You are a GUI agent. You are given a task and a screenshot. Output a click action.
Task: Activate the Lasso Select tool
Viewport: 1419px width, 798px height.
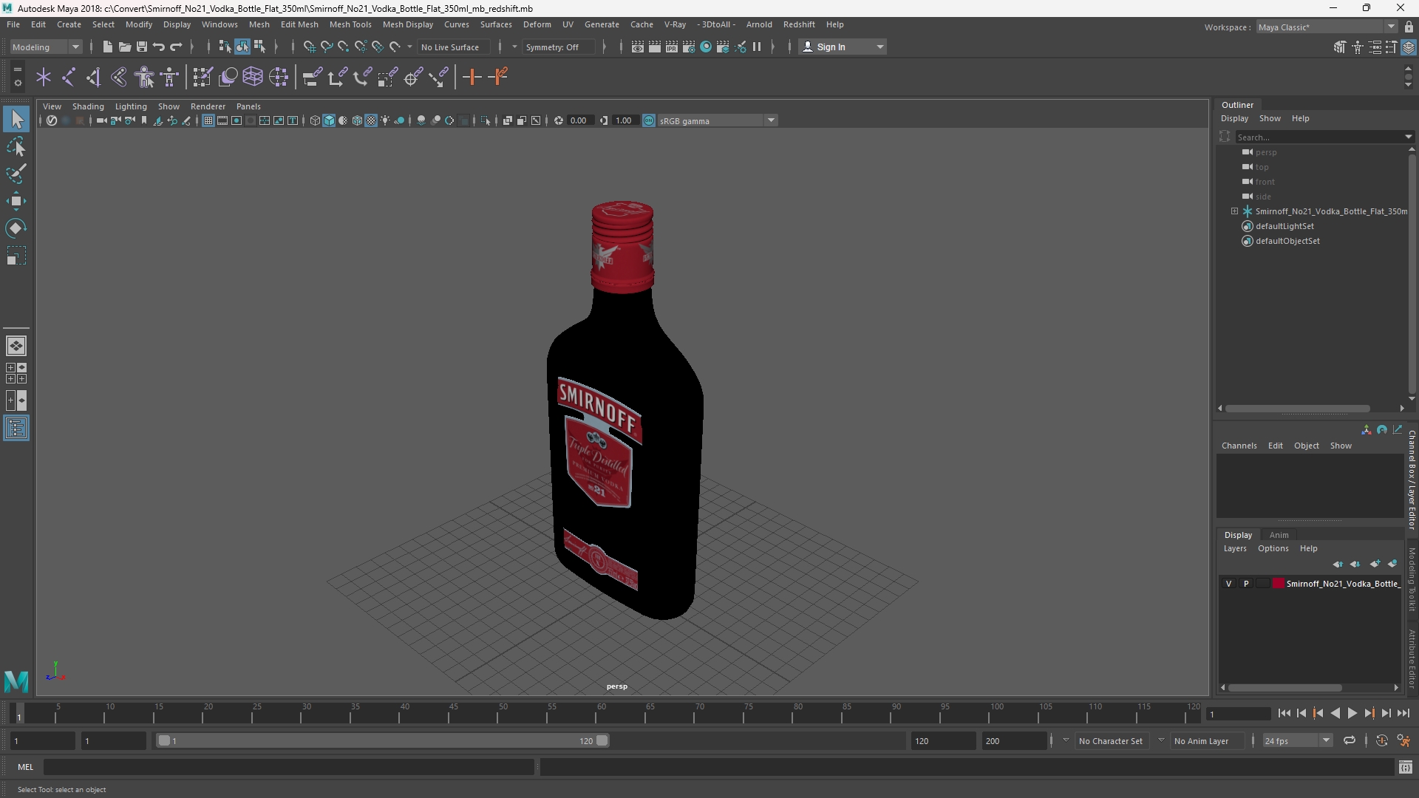[16, 147]
